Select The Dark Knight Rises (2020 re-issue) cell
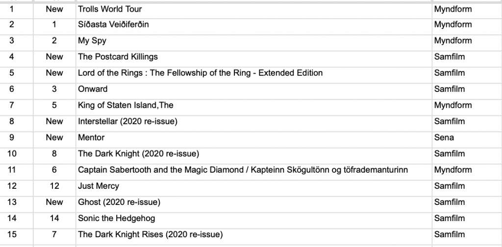Screen dimensions: 502x247 [150, 234]
